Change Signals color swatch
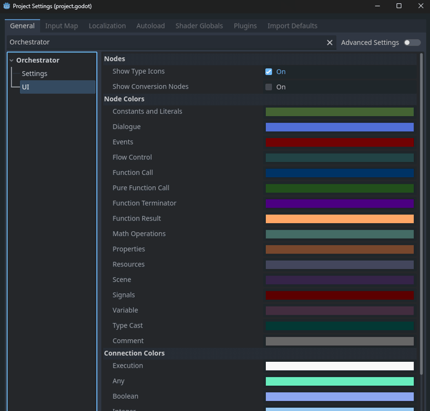The width and height of the screenshot is (430, 411). click(340, 295)
